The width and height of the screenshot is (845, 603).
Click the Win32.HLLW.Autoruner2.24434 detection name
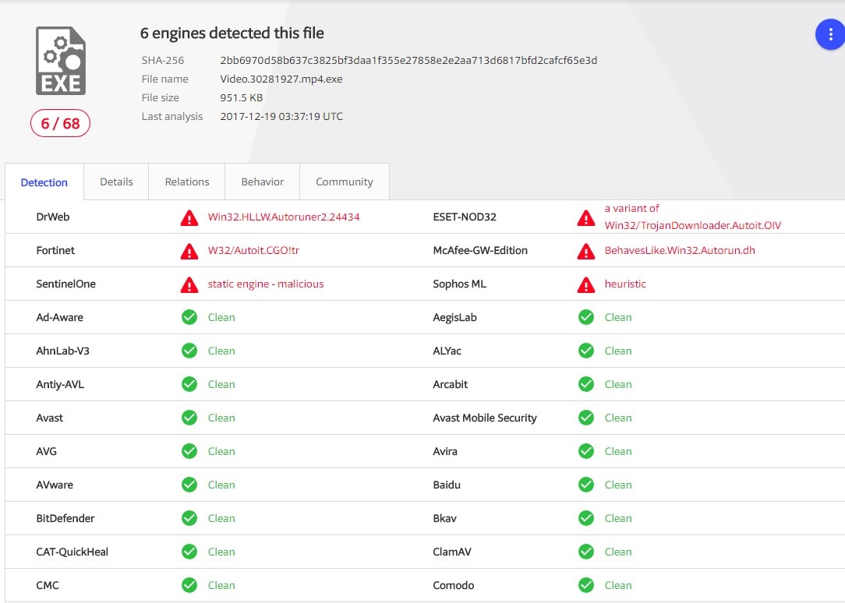pos(284,217)
